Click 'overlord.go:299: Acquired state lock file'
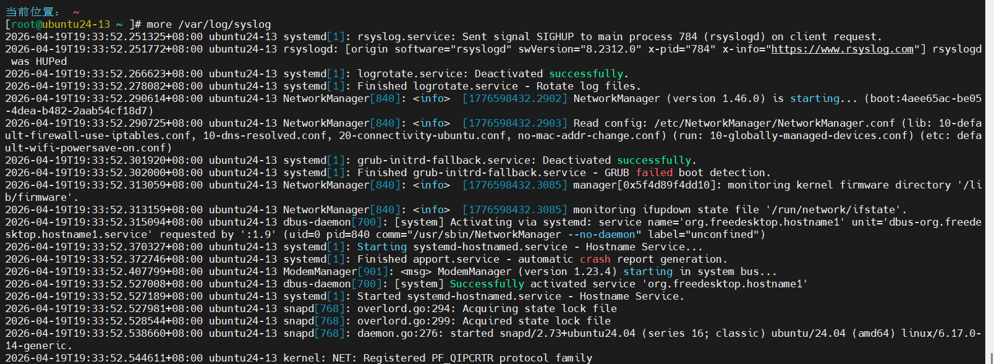Screen dimensions: 994x364 click(484, 321)
